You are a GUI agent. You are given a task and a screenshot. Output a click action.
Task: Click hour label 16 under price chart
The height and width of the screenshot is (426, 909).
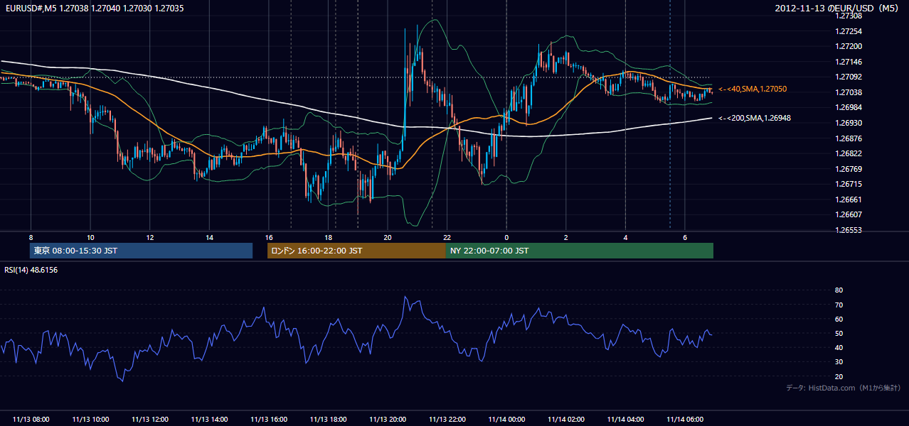pyautogui.click(x=269, y=237)
